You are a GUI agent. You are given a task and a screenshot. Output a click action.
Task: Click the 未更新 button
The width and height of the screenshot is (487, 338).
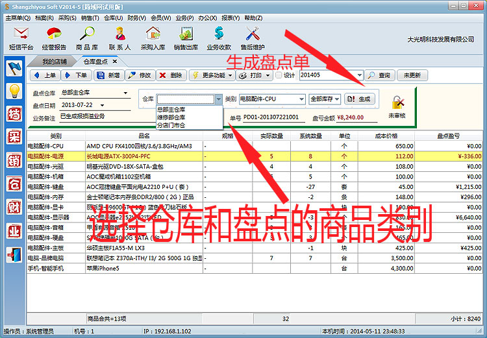coord(412,75)
